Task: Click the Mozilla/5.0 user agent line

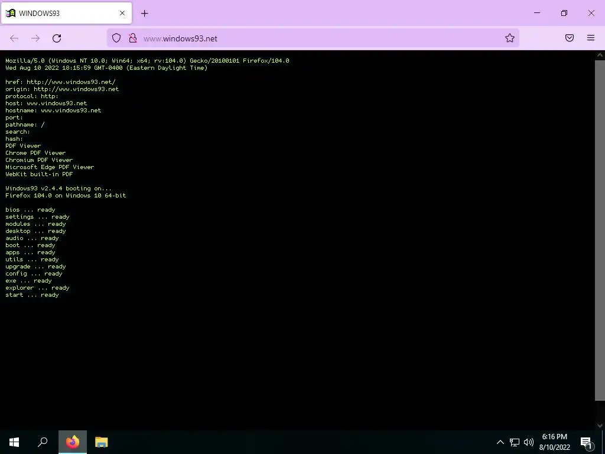Action: 147,61
